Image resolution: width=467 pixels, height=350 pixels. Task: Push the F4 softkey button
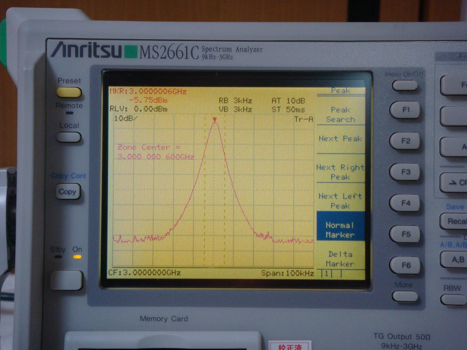(x=405, y=203)
